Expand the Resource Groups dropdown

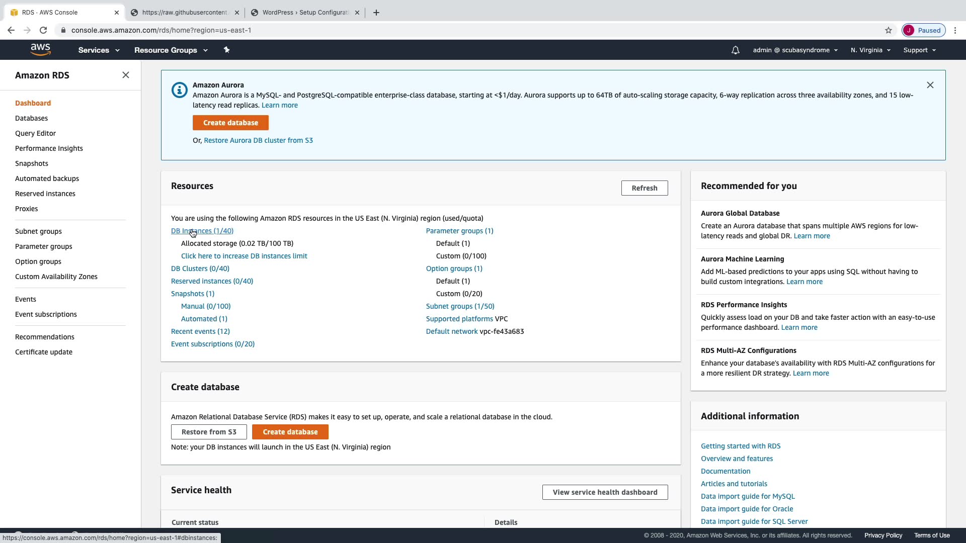(171, 50)
